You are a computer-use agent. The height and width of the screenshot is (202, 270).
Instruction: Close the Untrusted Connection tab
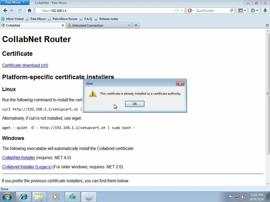129,26
